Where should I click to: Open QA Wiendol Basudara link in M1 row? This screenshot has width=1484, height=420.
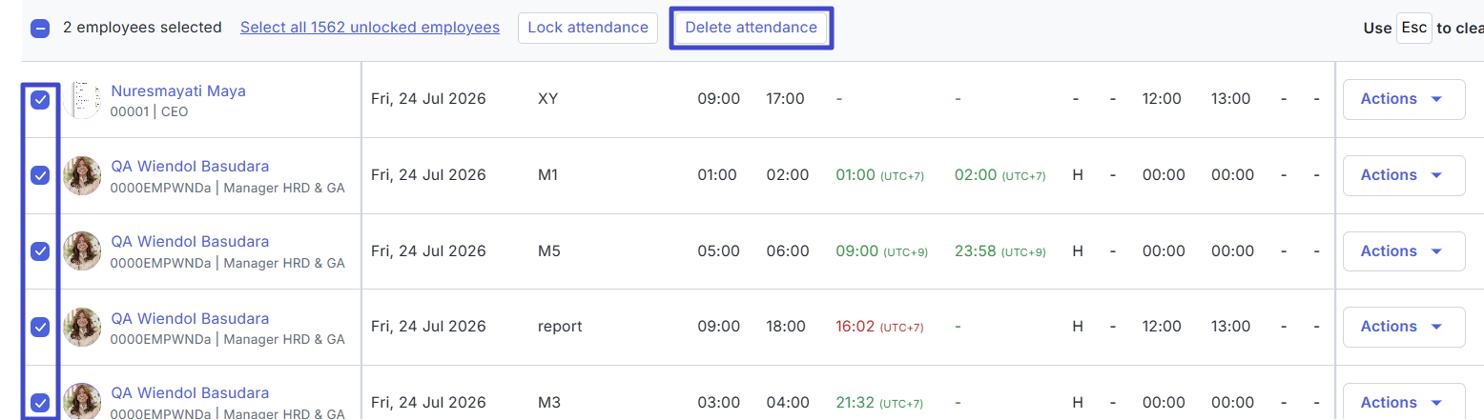coord(190,167)
